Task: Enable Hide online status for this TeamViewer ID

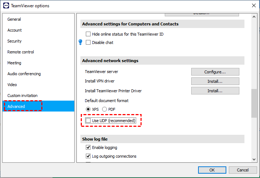Action: 88,34
